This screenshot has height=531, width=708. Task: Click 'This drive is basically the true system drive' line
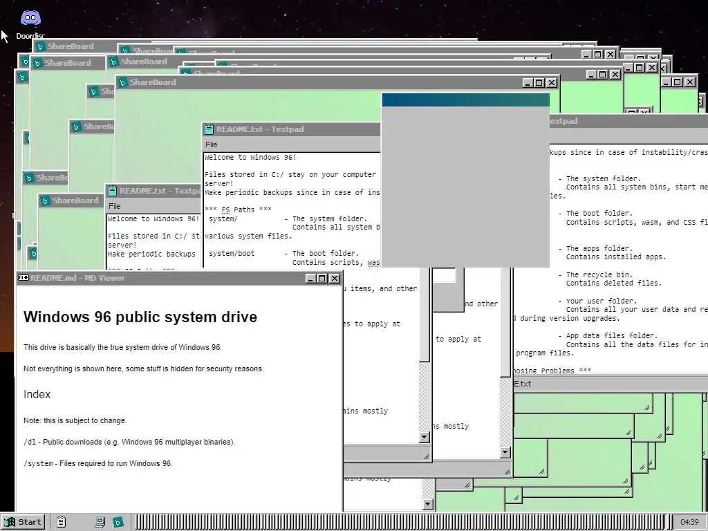pos(122,347)
